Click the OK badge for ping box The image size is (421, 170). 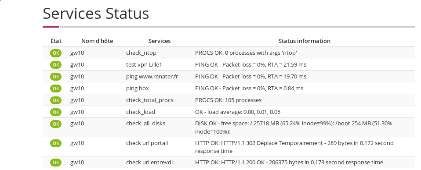coord(56,89)
